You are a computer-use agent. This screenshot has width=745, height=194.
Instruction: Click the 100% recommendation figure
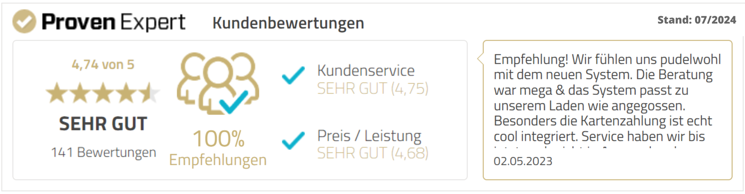[219, 138]
